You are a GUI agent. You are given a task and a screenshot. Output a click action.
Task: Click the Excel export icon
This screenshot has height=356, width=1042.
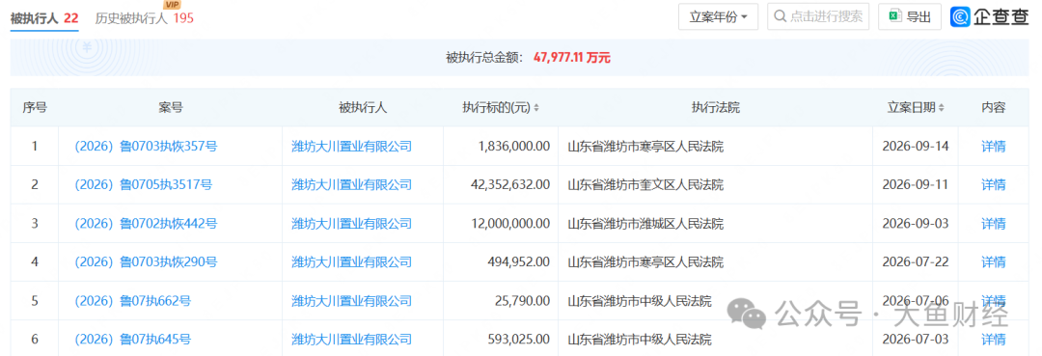895,16
